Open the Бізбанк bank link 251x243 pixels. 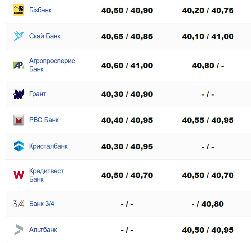pos(40,10)
